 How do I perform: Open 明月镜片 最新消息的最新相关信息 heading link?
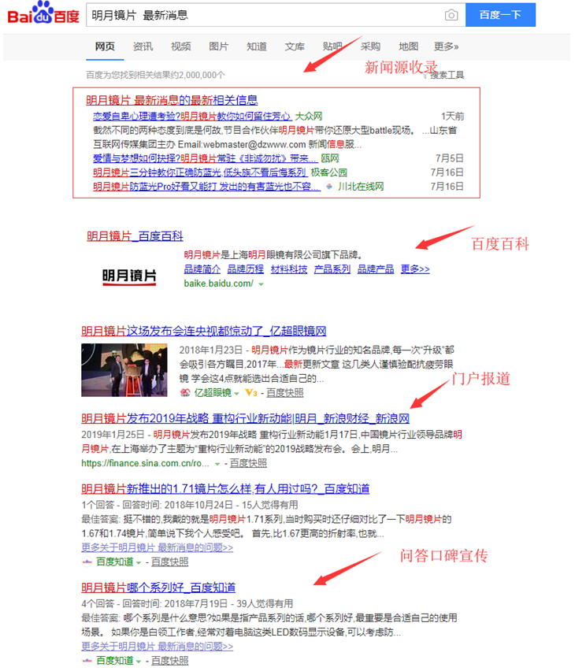tap(172, 100)
